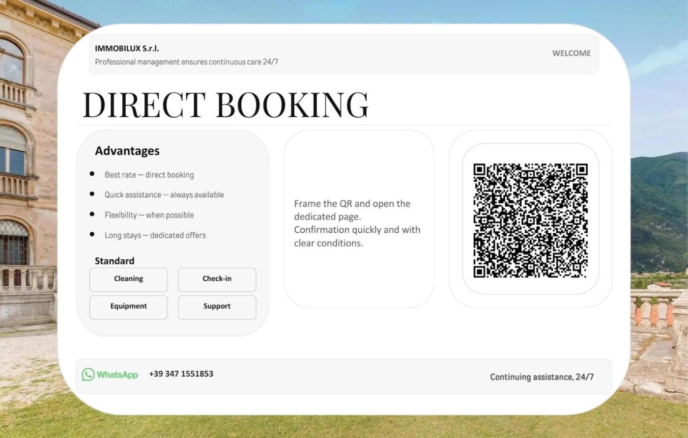The height and width of the screenshot is (438, 688).
Task: Click the Professional management tagline
Action: (x=186, y=62)
